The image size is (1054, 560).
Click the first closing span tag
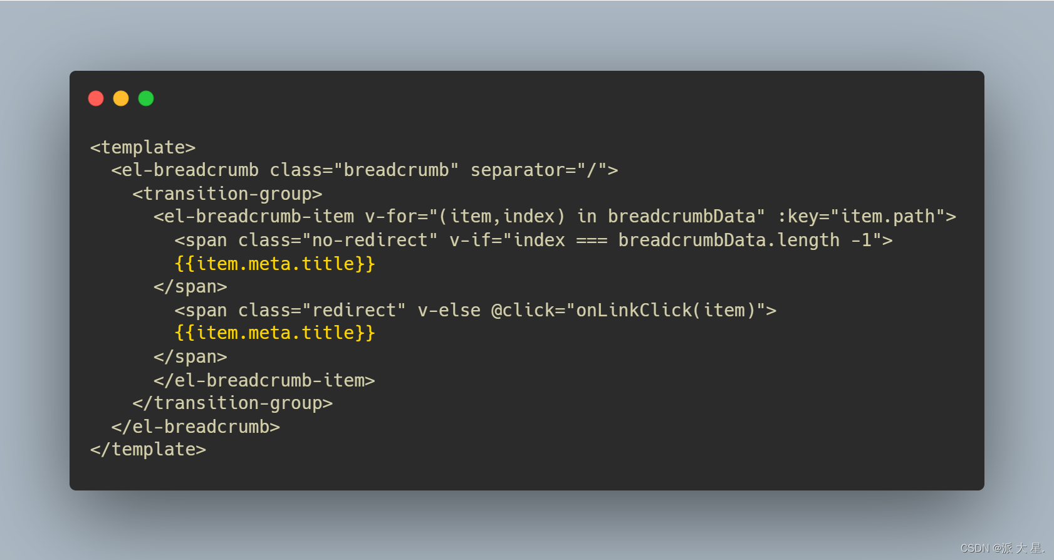pyautogui.click(x=190, y=287)
